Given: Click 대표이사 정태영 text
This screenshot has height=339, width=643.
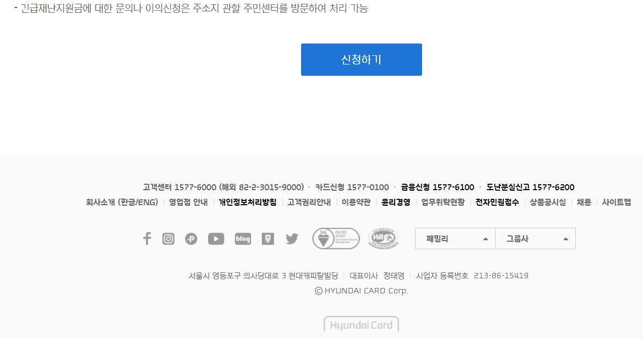Looking at the screenshot, I should click(x=377, y=276).
